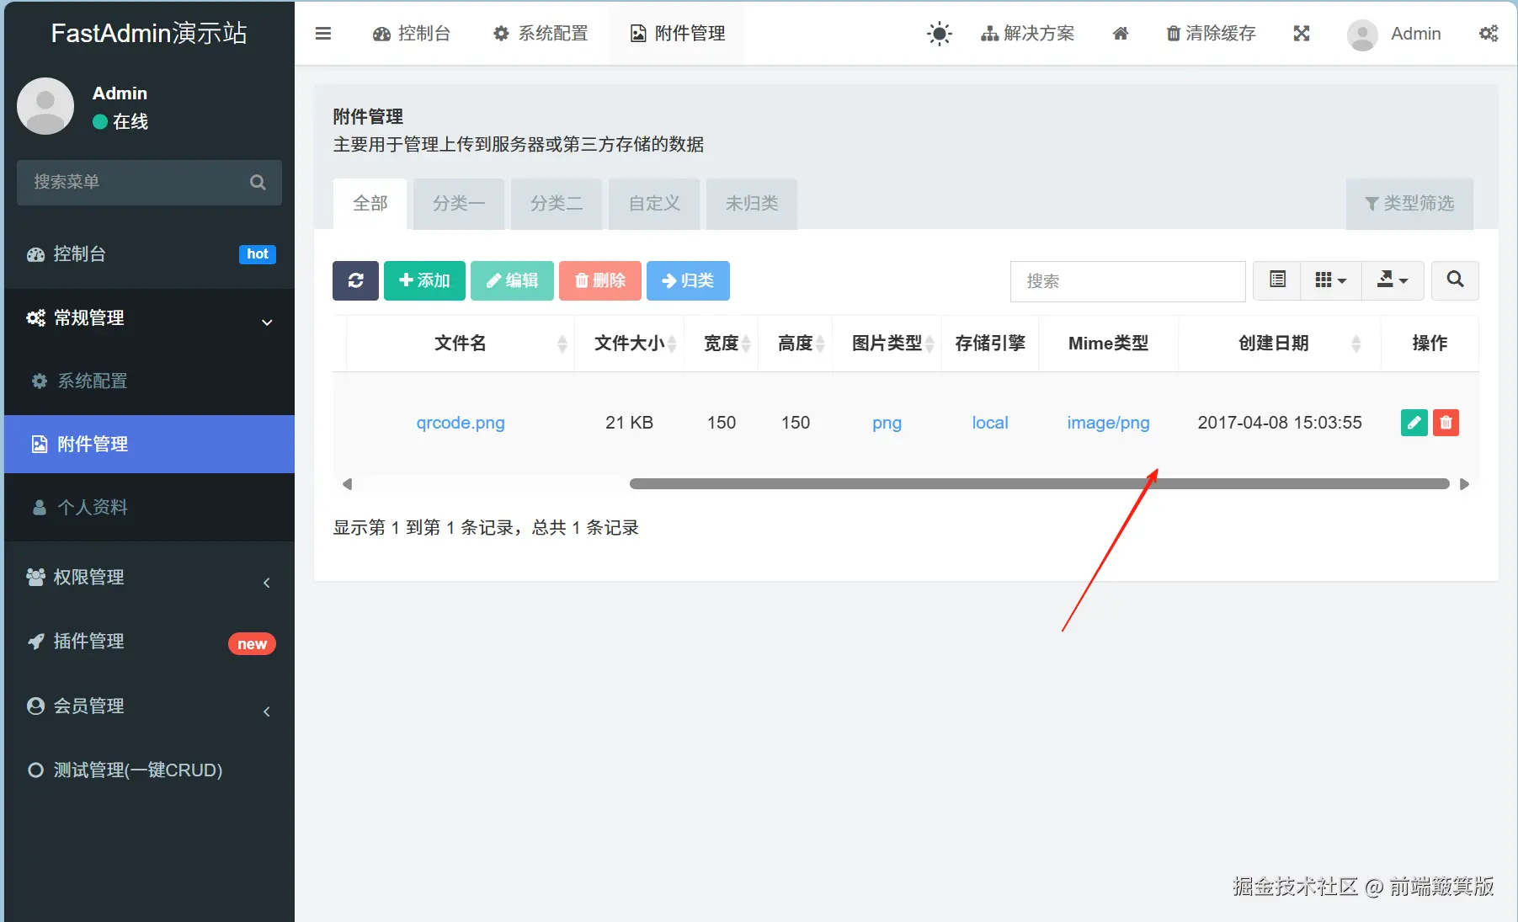Select the 分类二 category tab
Screen dimensions: 1518x922
coord(557,204)
